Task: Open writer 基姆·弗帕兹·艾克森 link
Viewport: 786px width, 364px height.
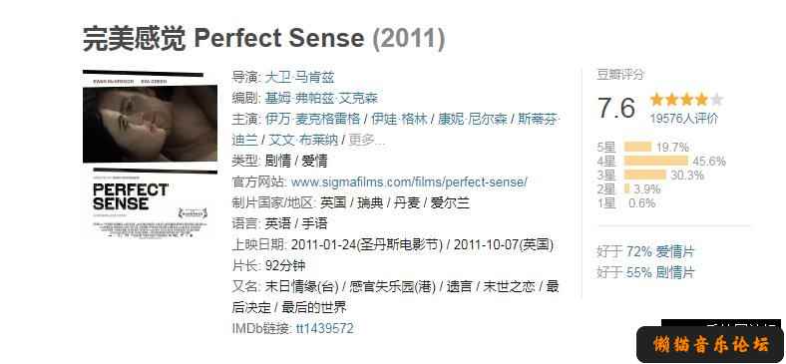Action: tap(321, 98)
